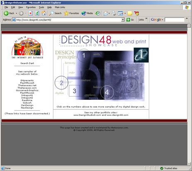Click the page scrollbar up arrow
192x171 pixels.
coord(189,26)
